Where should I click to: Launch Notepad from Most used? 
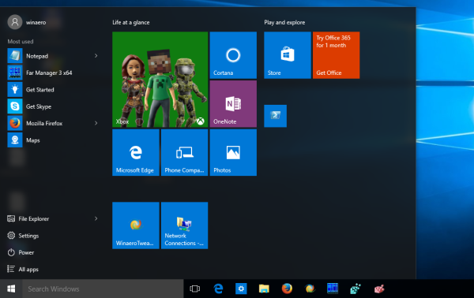pyautogui.click(x=53, y=56)
